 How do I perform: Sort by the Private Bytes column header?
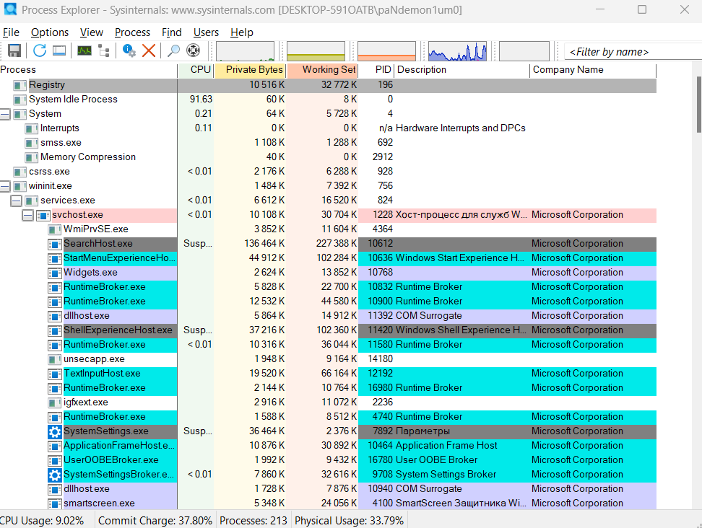(251, 70)
